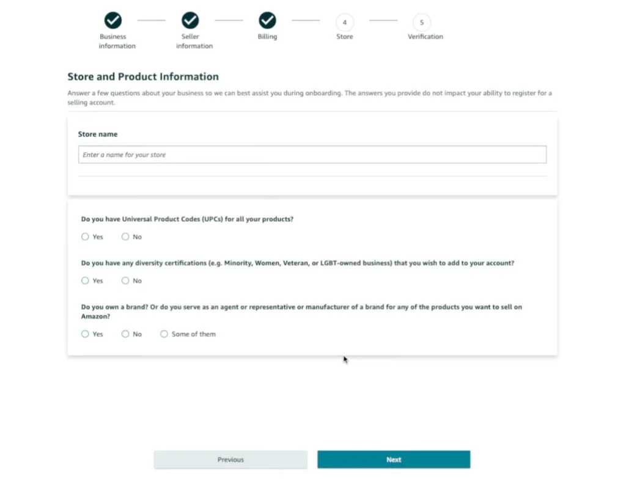The height and width of the screenshot is (479, 626).
Task: Click the Seller information checkmark icon
Action: pyautogui.click(x=190, y=19)
